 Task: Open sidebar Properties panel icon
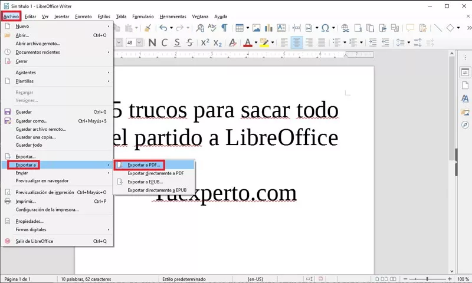465,72
